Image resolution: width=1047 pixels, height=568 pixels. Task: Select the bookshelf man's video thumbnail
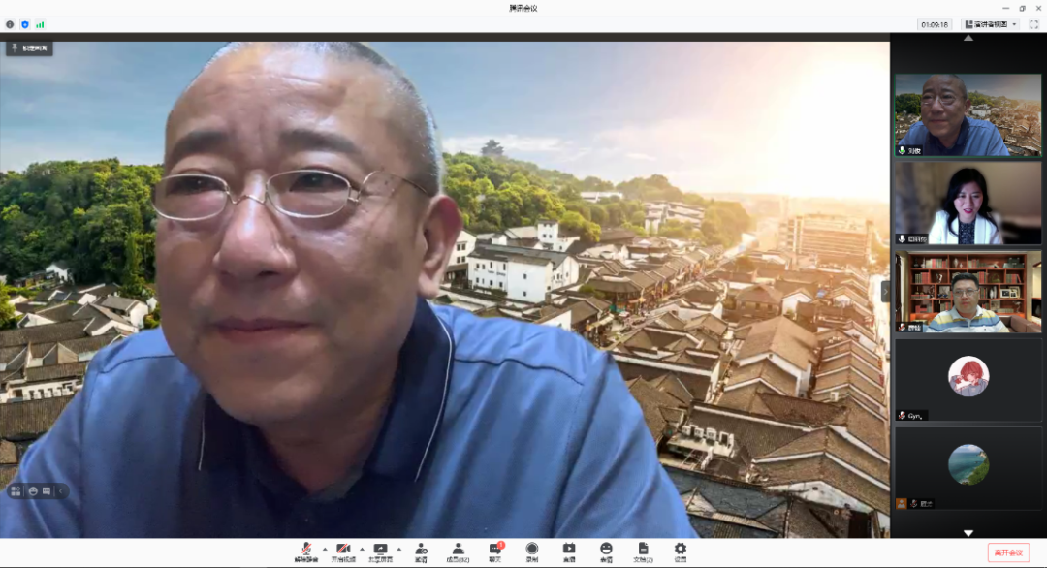(968, 292)
